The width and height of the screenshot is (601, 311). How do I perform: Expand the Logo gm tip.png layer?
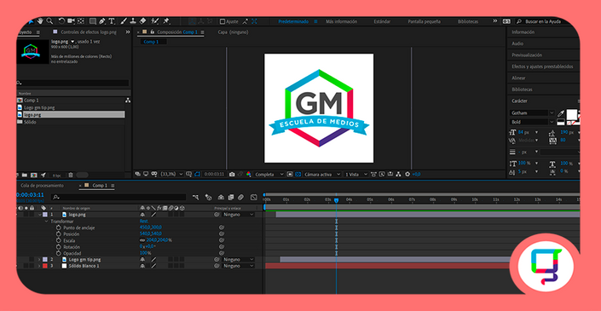[39, 260]
